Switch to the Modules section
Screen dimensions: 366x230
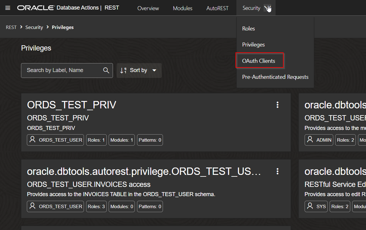pos(182,8)
